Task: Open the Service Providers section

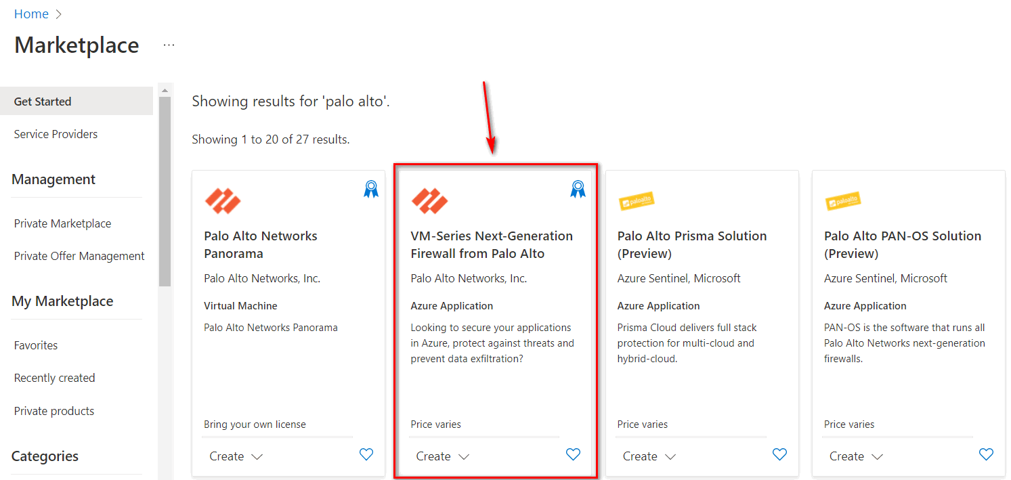Action: 56,133
